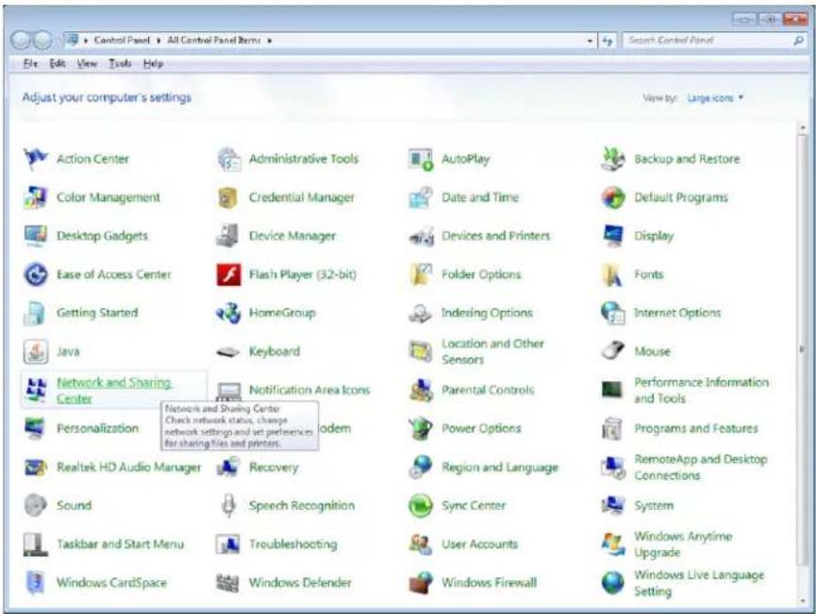The image size is (816, 614).
Task: Open the HomeGroup icon
Action: coord(228,313)
